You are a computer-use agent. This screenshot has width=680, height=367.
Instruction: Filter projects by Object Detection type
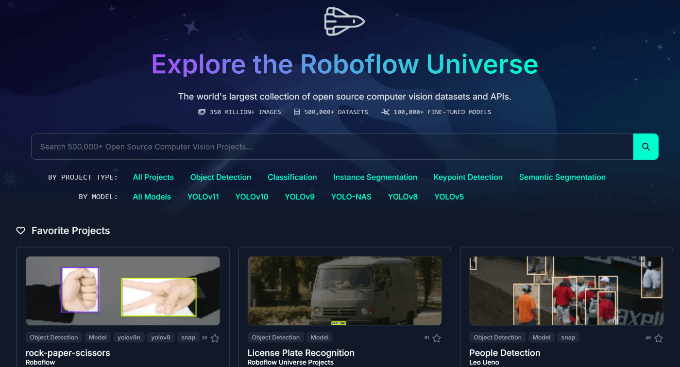(x=221, y=177)
